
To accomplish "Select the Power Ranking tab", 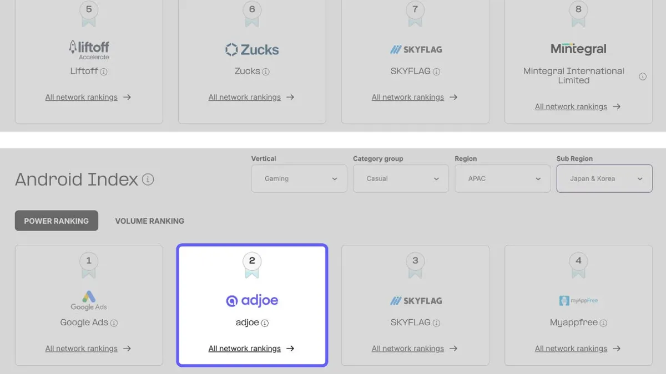I will pos(57,221).
